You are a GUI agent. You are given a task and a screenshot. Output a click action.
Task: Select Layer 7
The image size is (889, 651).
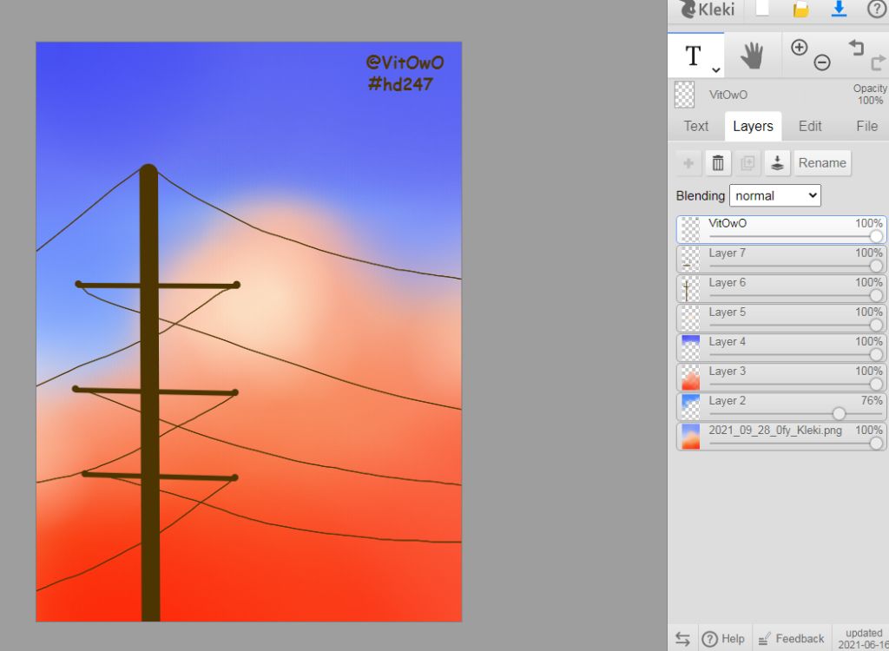(x=781, y=260)
